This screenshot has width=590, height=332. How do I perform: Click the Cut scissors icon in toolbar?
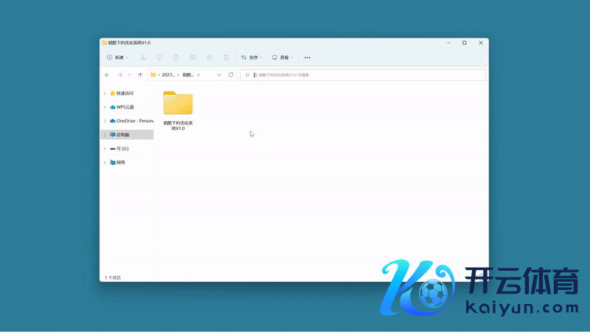tap(143, 58)
